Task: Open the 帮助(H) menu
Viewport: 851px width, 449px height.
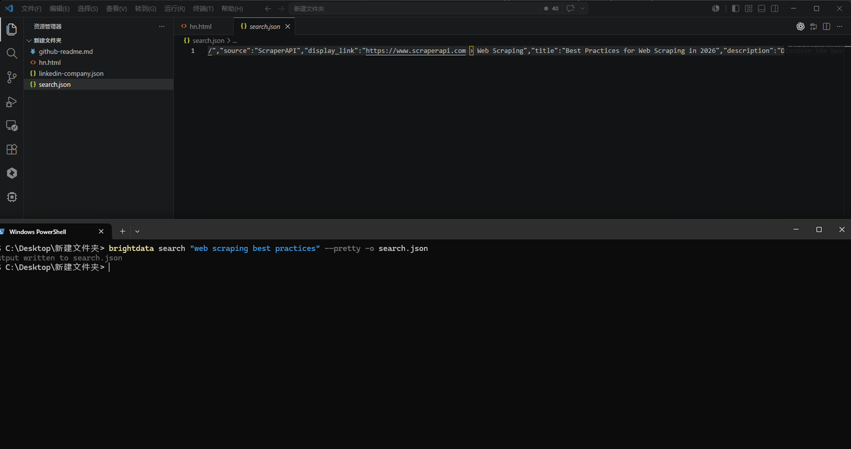Action: click(x=232, y=9)
